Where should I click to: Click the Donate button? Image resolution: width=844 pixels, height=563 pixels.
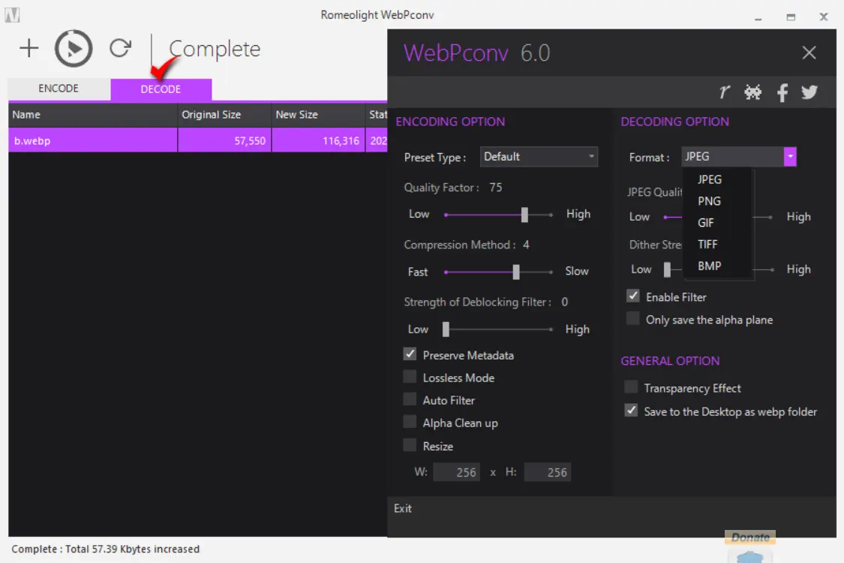click(x=750, y=537)
